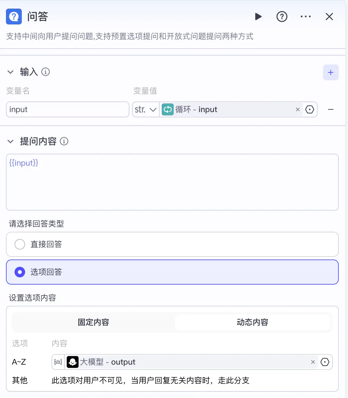Switch to the 动态内容 tab
The height and width of the screenshot is (398, 348).
coord(253,322)
